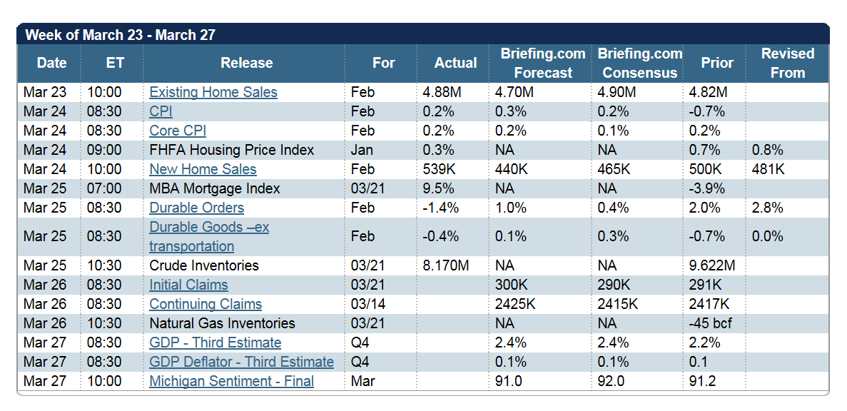Click the CPI release link
The image size is (847, 411).
(161, 111)
